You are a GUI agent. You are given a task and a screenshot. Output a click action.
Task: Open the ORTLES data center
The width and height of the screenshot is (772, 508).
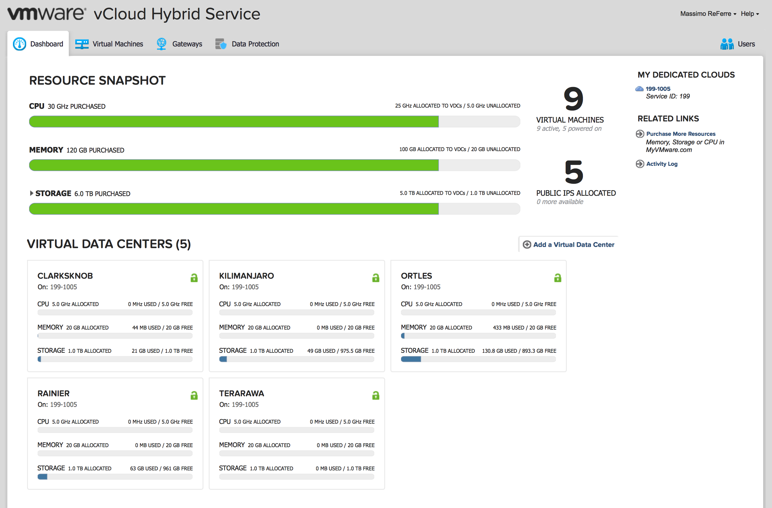pos(416,276)
